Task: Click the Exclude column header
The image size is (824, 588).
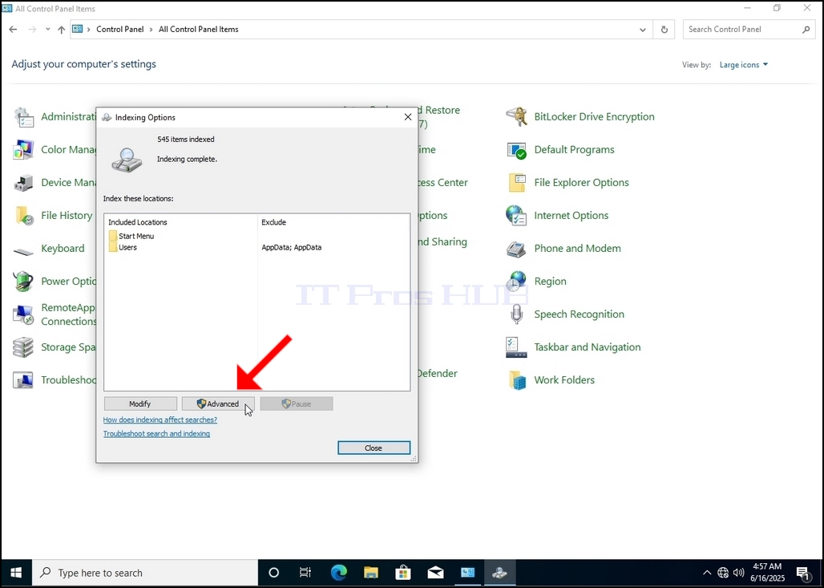Action: (x=274, y=222)
